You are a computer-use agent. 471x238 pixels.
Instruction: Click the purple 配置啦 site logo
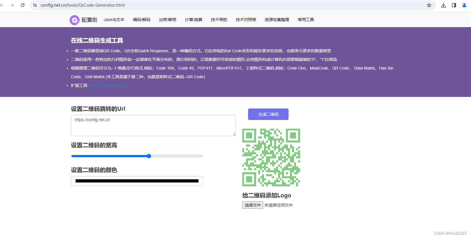coord(75,20)
